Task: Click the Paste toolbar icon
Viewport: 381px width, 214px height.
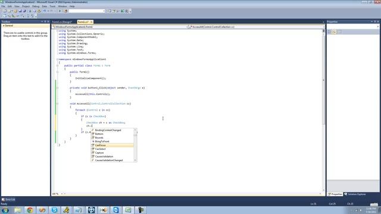Action: (39, 11)
